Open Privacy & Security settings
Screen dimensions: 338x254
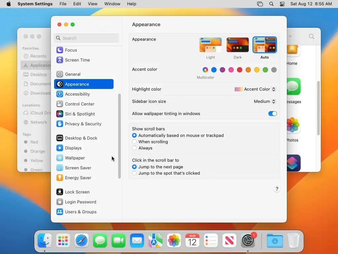coord(84,124)
